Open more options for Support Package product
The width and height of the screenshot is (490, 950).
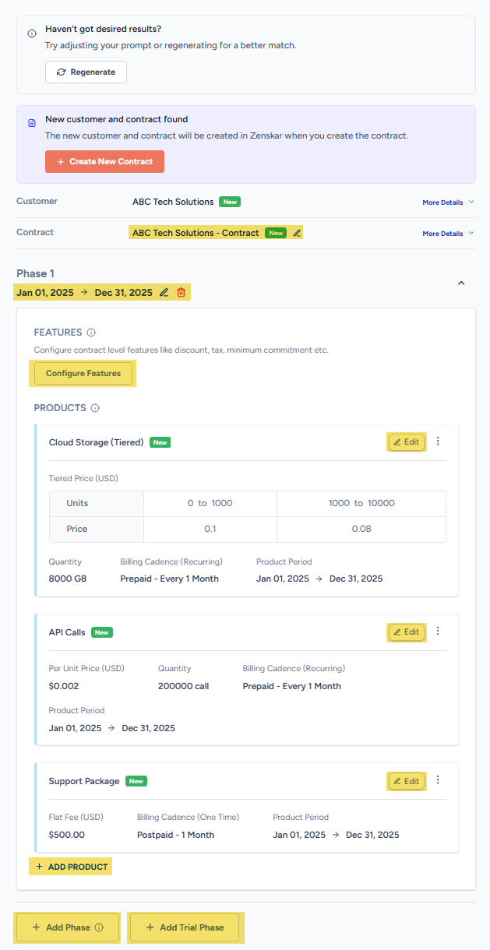[x=438, y=780]
